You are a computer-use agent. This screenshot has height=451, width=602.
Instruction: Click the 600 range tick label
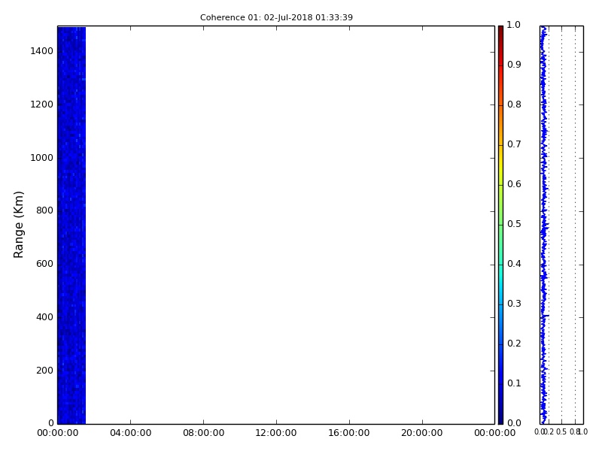click(x=44, y=264)
